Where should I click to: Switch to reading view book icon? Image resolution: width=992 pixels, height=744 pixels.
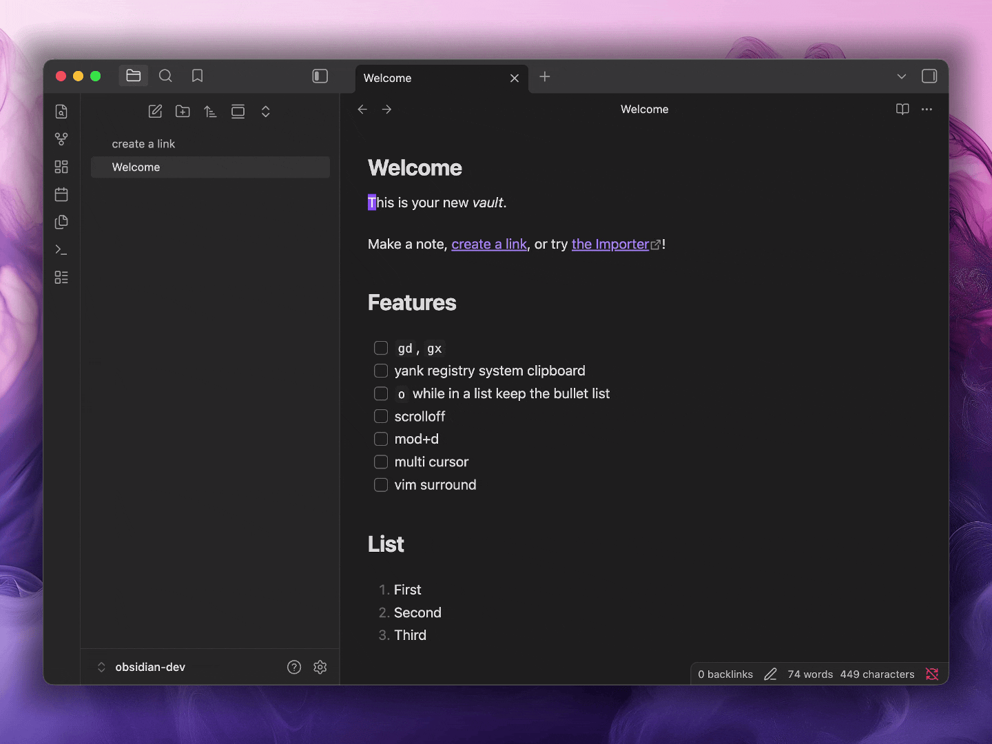coord(902,110)
